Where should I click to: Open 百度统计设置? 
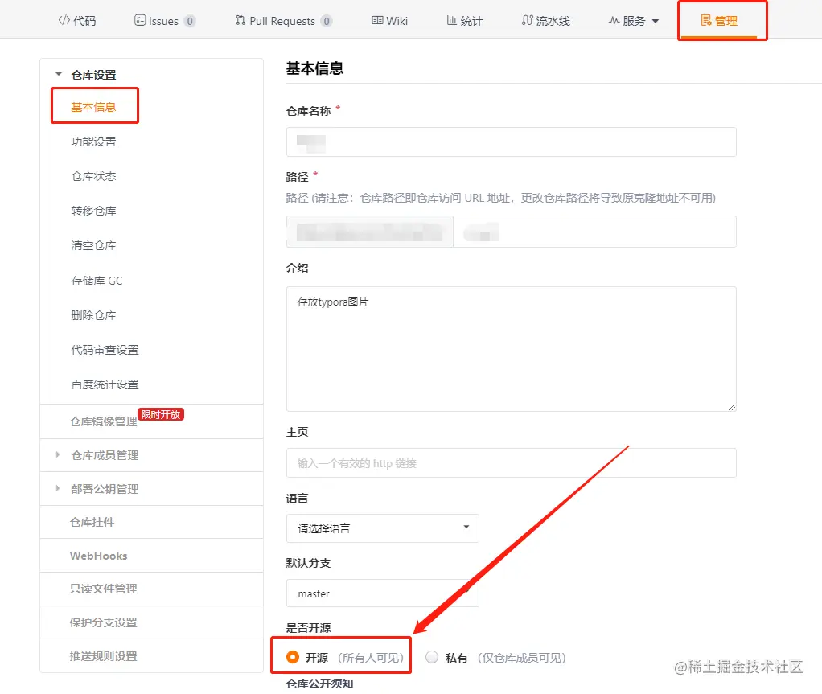click(x=105, y=384)
